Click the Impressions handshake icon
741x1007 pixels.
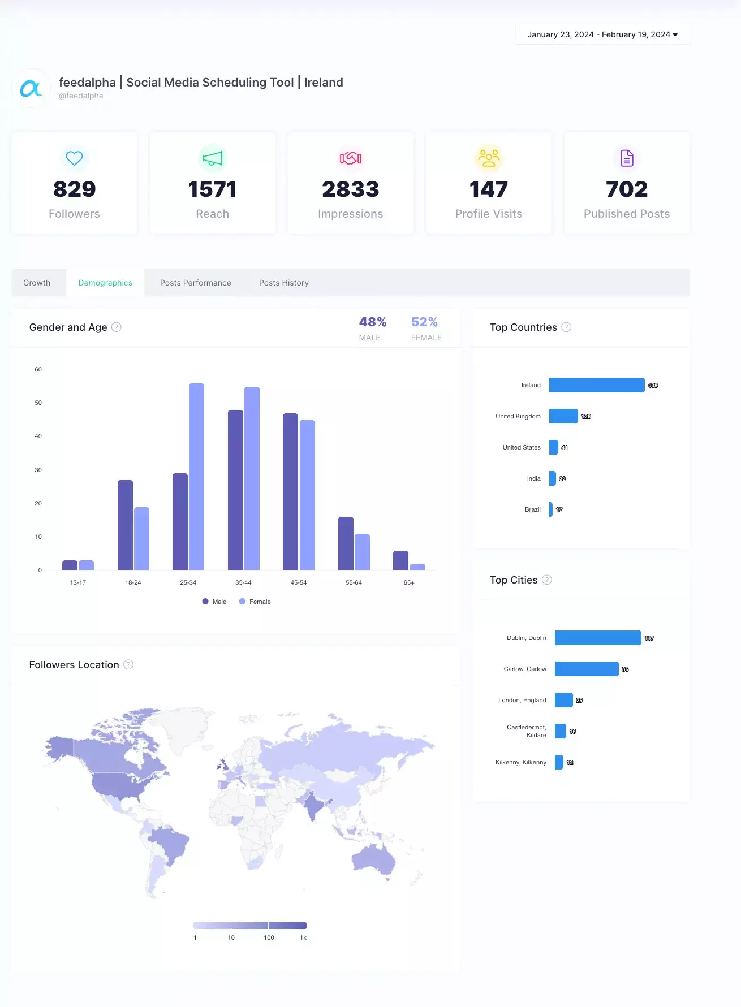click(x=351, y=158)
